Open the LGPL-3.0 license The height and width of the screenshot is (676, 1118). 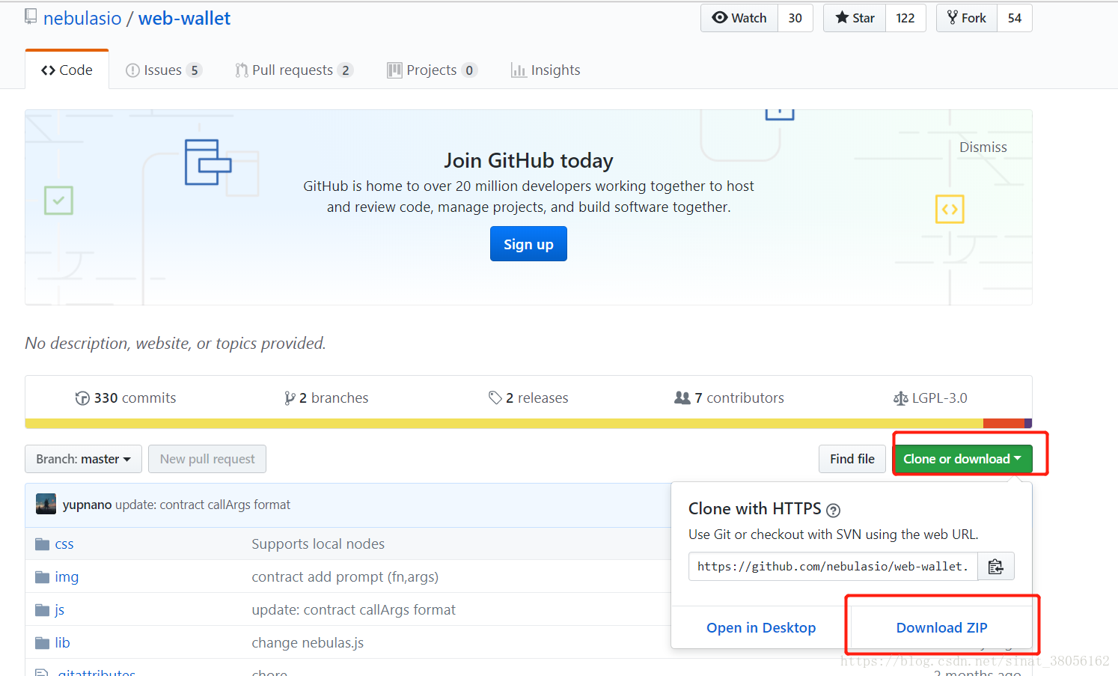(930, 398)
